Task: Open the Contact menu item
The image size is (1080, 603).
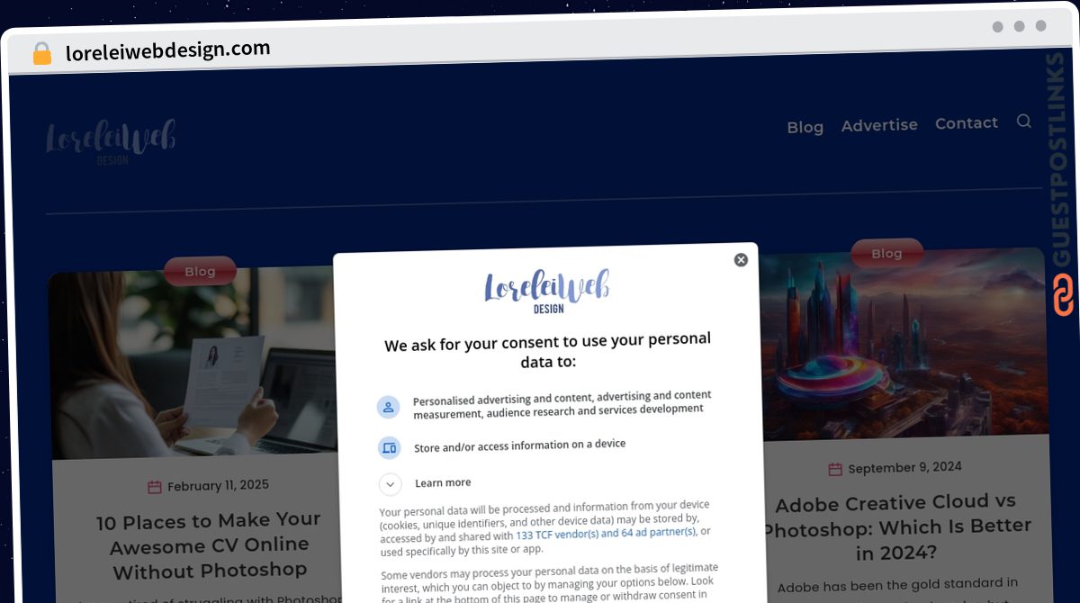Action: (967, 123)
